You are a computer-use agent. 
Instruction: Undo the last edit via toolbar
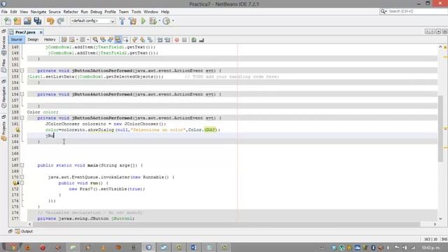click(50, 21)
